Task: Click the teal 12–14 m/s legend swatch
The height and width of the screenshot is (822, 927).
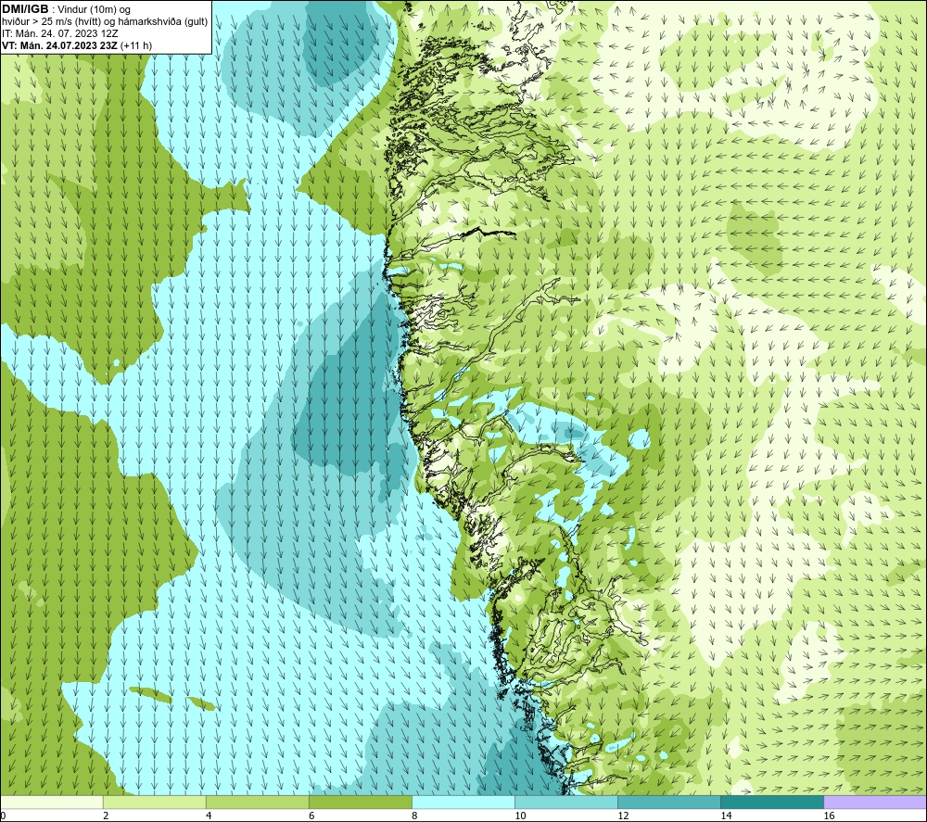Action: point(669,803)
